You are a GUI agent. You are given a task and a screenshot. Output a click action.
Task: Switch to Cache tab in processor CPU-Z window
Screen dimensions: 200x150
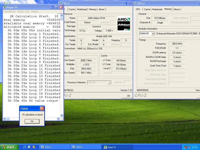pos(72,9)
